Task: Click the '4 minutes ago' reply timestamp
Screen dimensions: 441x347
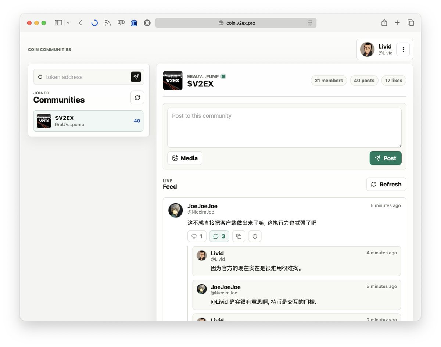Action: coord(382,253)
